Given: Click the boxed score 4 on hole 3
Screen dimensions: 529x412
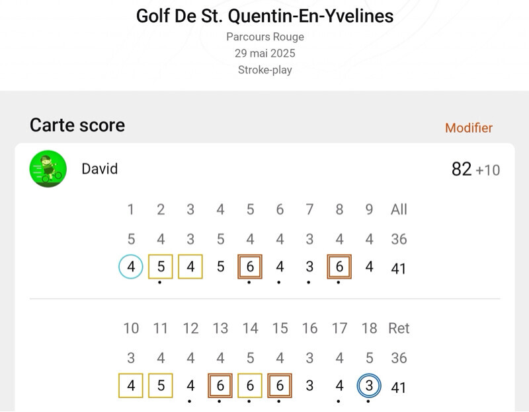Looking at the screenshot, I should [190, 267].
